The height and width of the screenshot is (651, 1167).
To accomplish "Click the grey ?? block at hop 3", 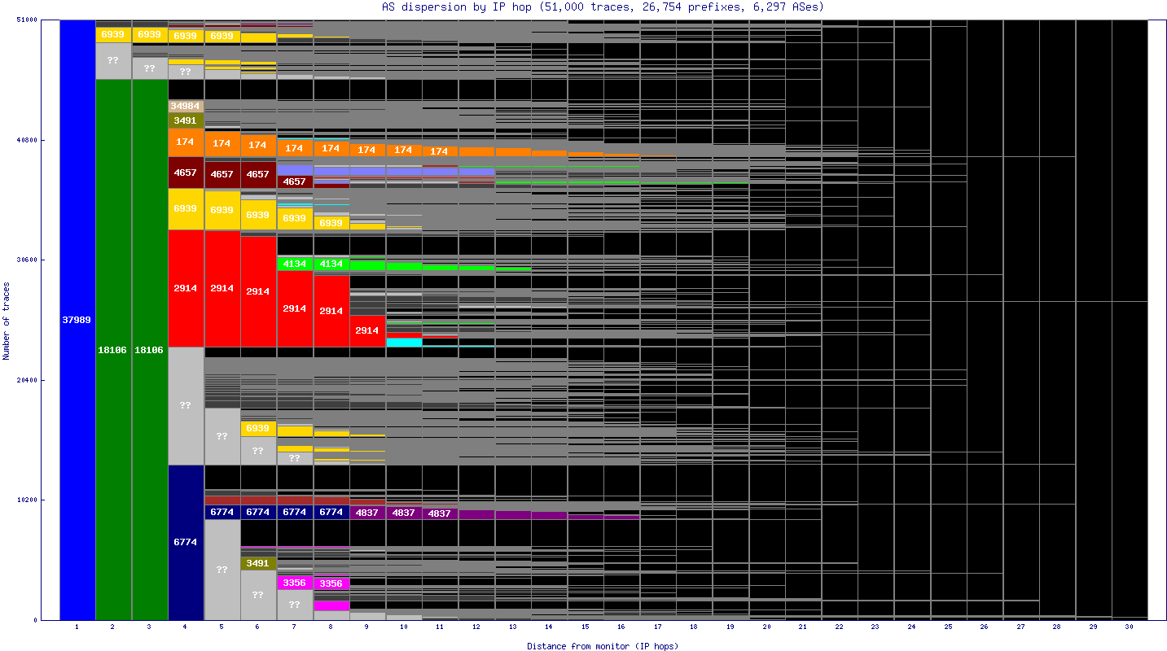I will [x=149, y=68].
